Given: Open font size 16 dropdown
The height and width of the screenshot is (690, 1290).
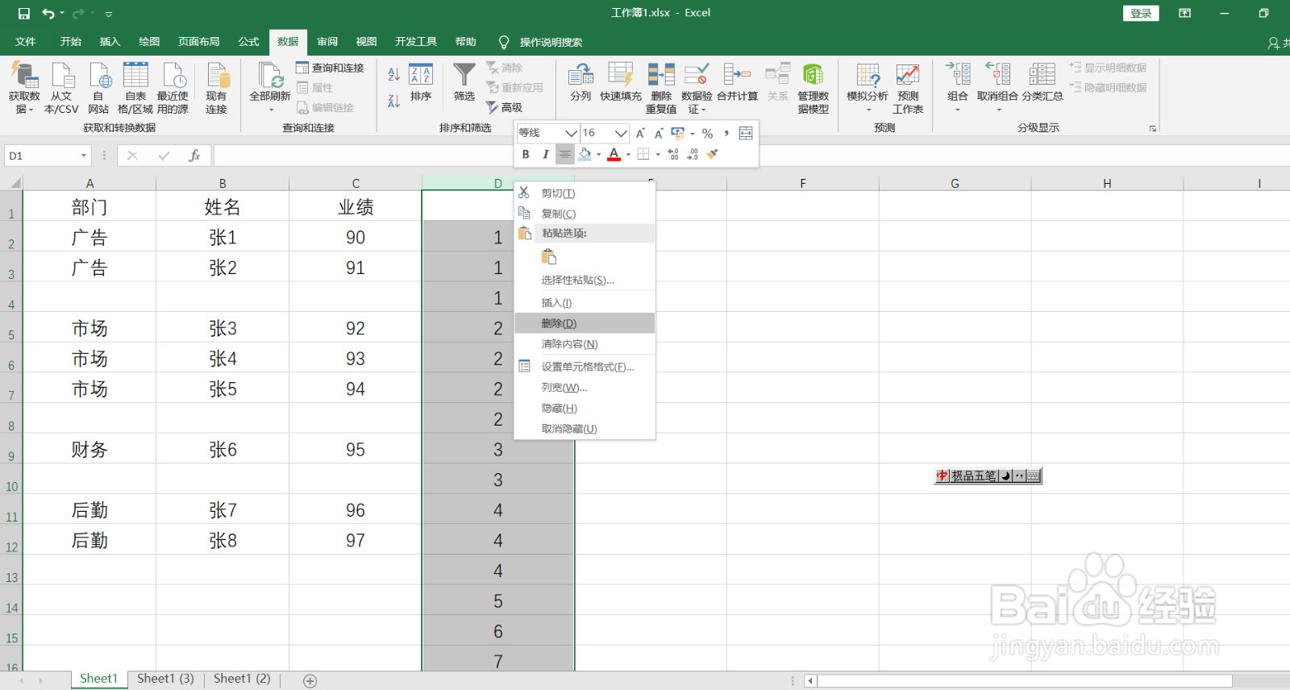Looking at the screenshot, I should pos(621,133).
